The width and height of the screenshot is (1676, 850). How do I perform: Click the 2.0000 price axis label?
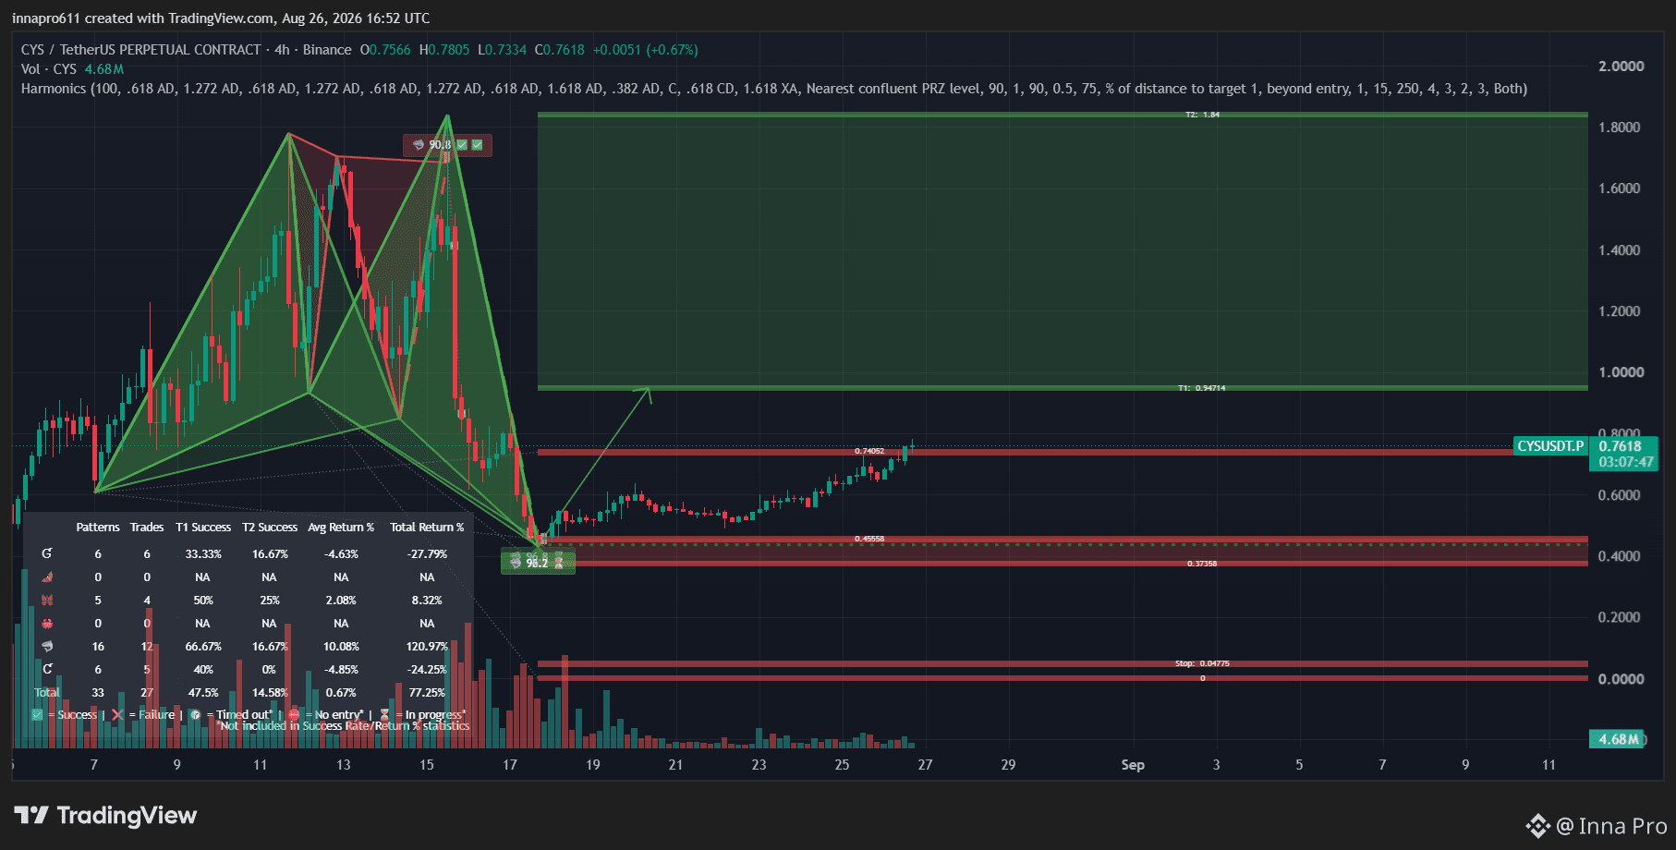[x=1621, y=67]
